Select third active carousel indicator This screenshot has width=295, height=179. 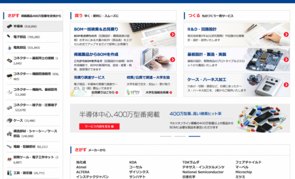click(194, 136)
